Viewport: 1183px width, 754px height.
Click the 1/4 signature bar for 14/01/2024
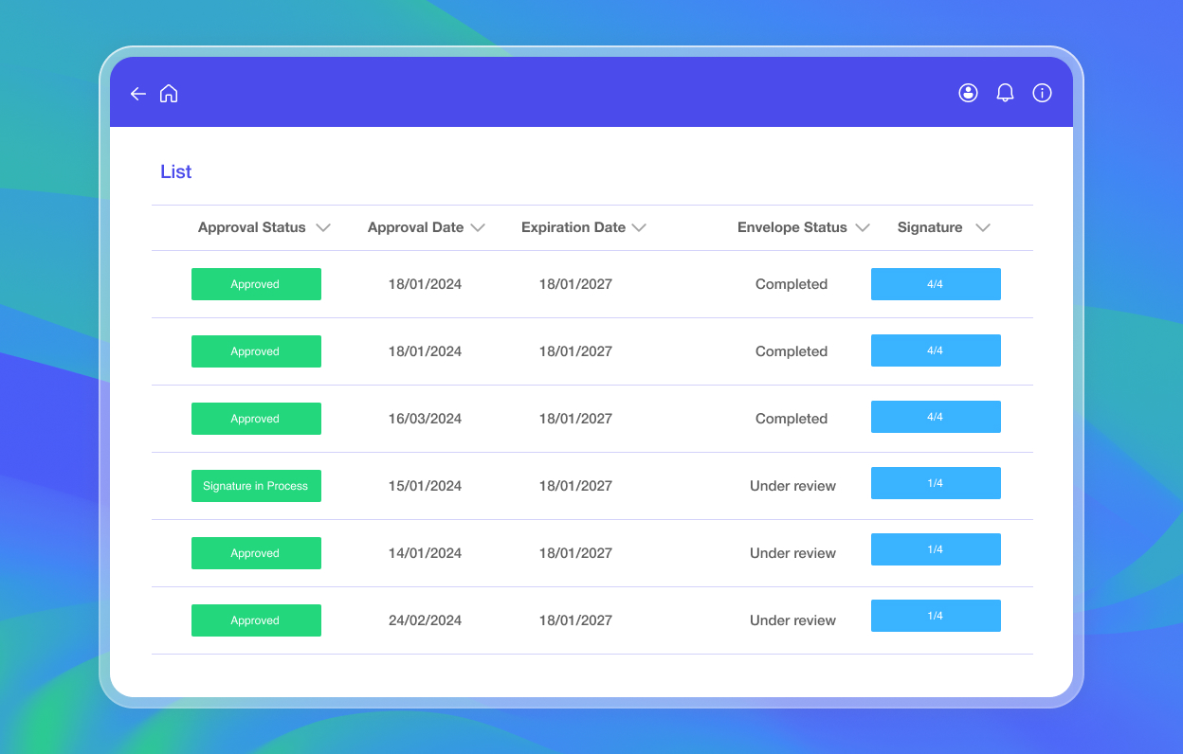(x=936, y=549)
